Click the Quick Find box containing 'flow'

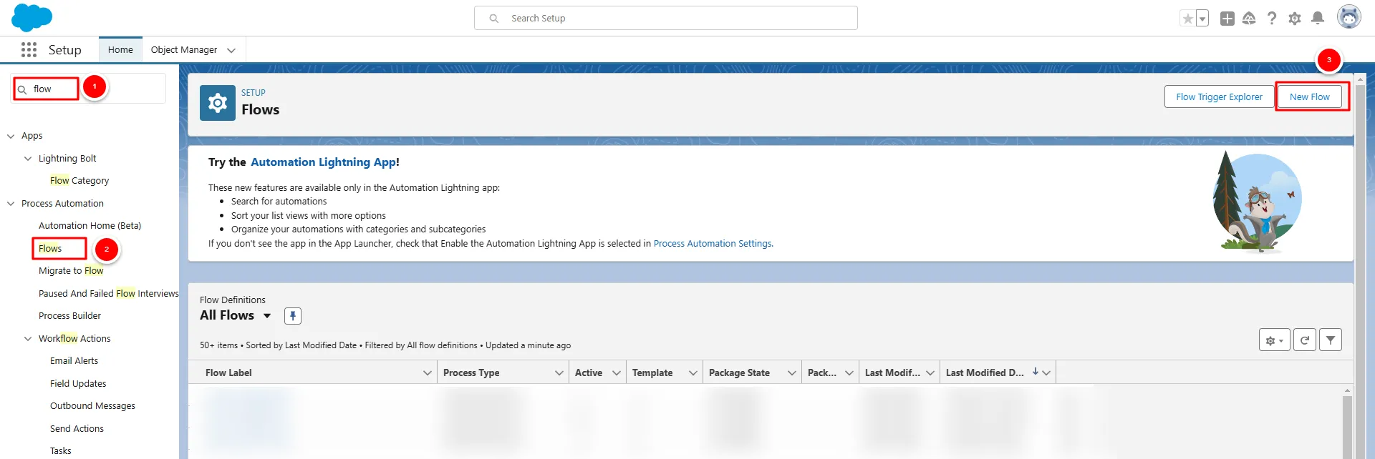coord(90,89)
